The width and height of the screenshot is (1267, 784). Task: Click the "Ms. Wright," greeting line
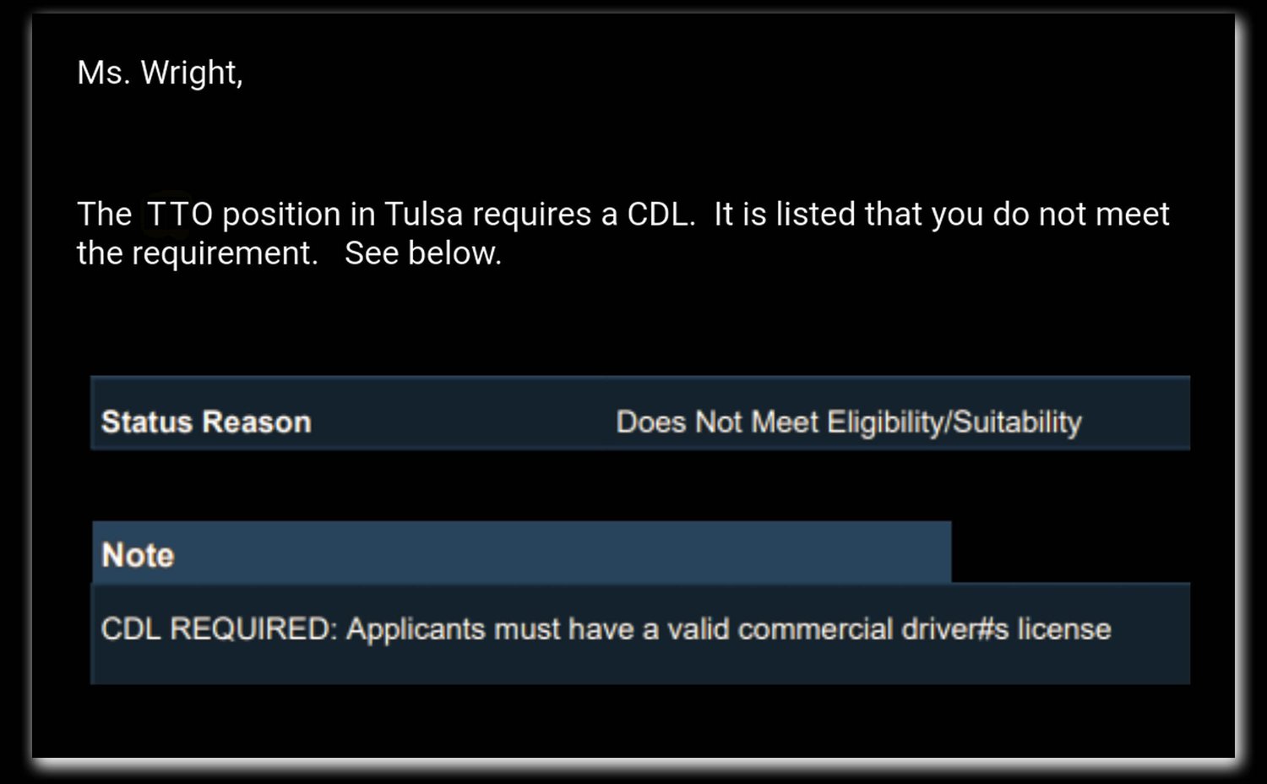160,73
